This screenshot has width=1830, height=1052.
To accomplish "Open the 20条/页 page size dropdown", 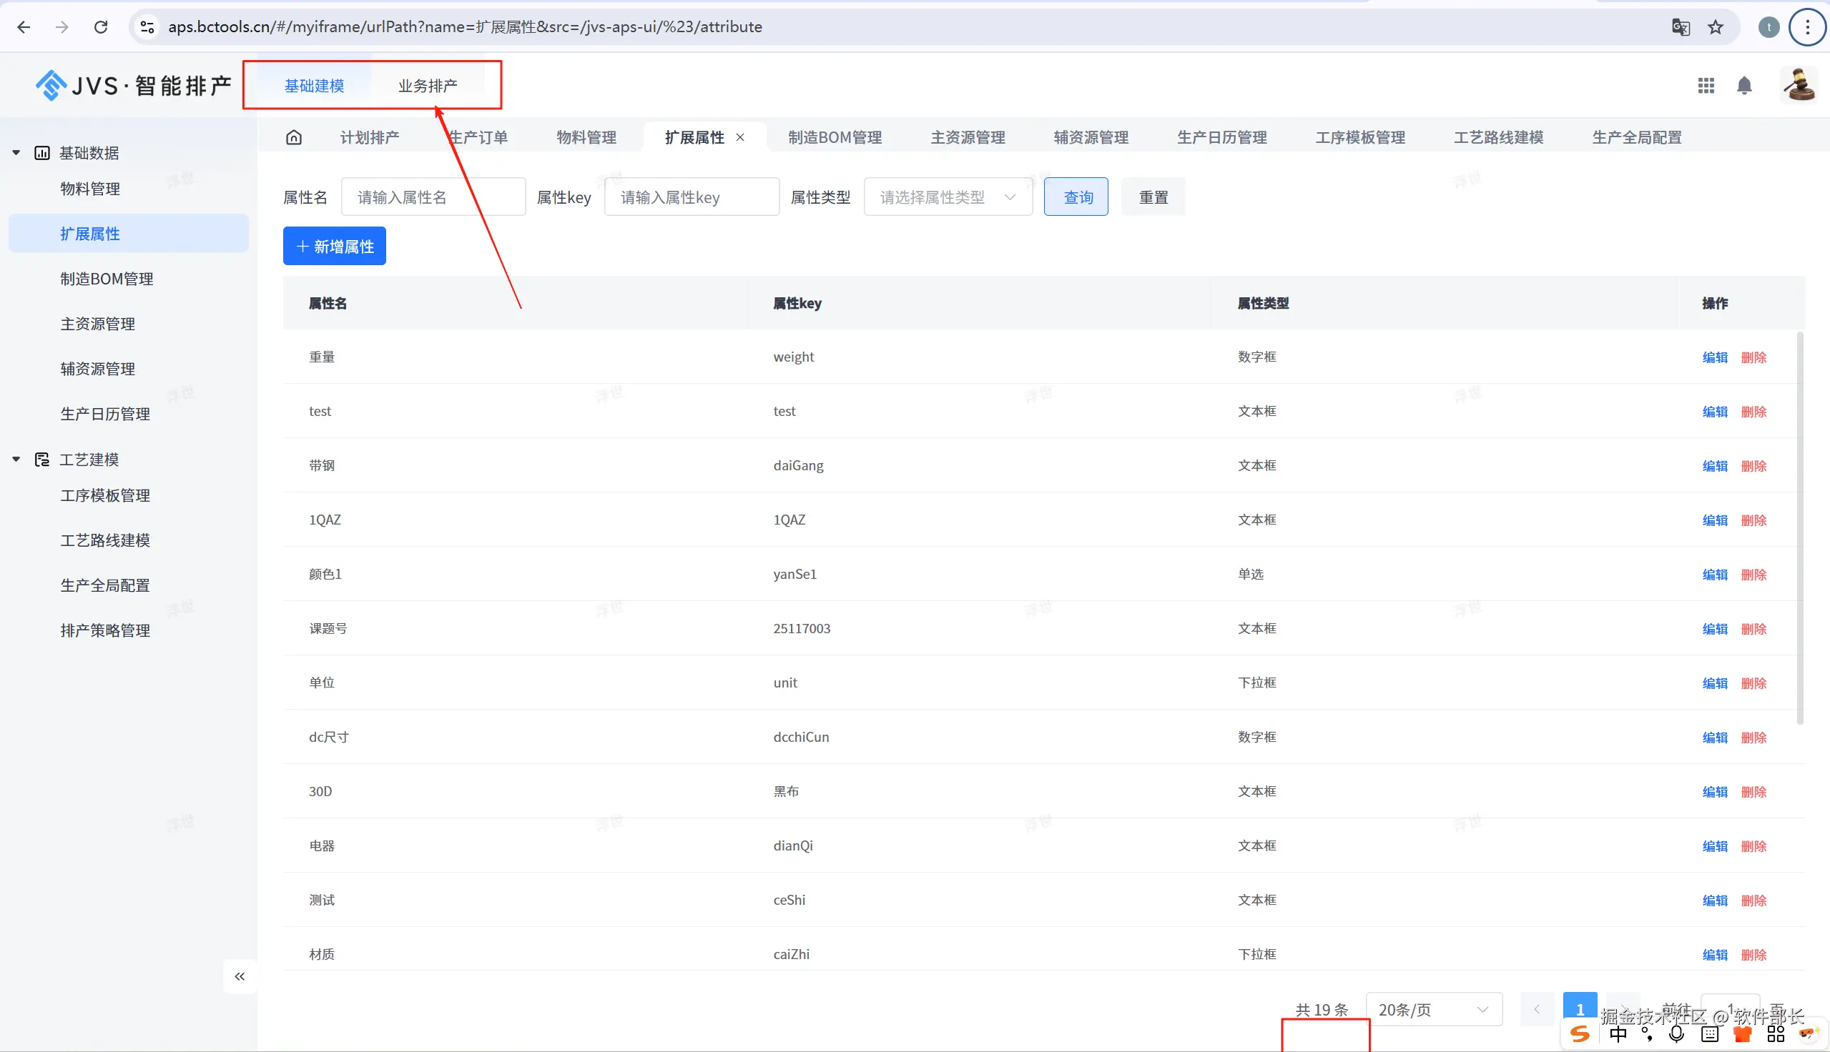I will (1433, 1009).
